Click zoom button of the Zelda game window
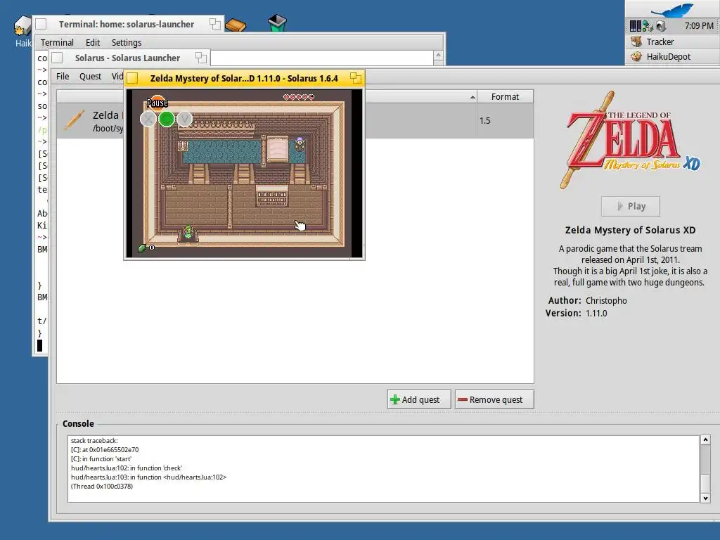This screenshot has height=540, width=720. (x=355, y=77)
